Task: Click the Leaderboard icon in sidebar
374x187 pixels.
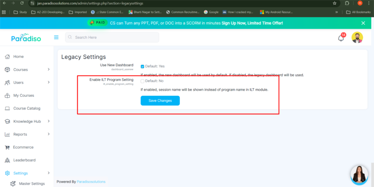Action: (7, 160)
